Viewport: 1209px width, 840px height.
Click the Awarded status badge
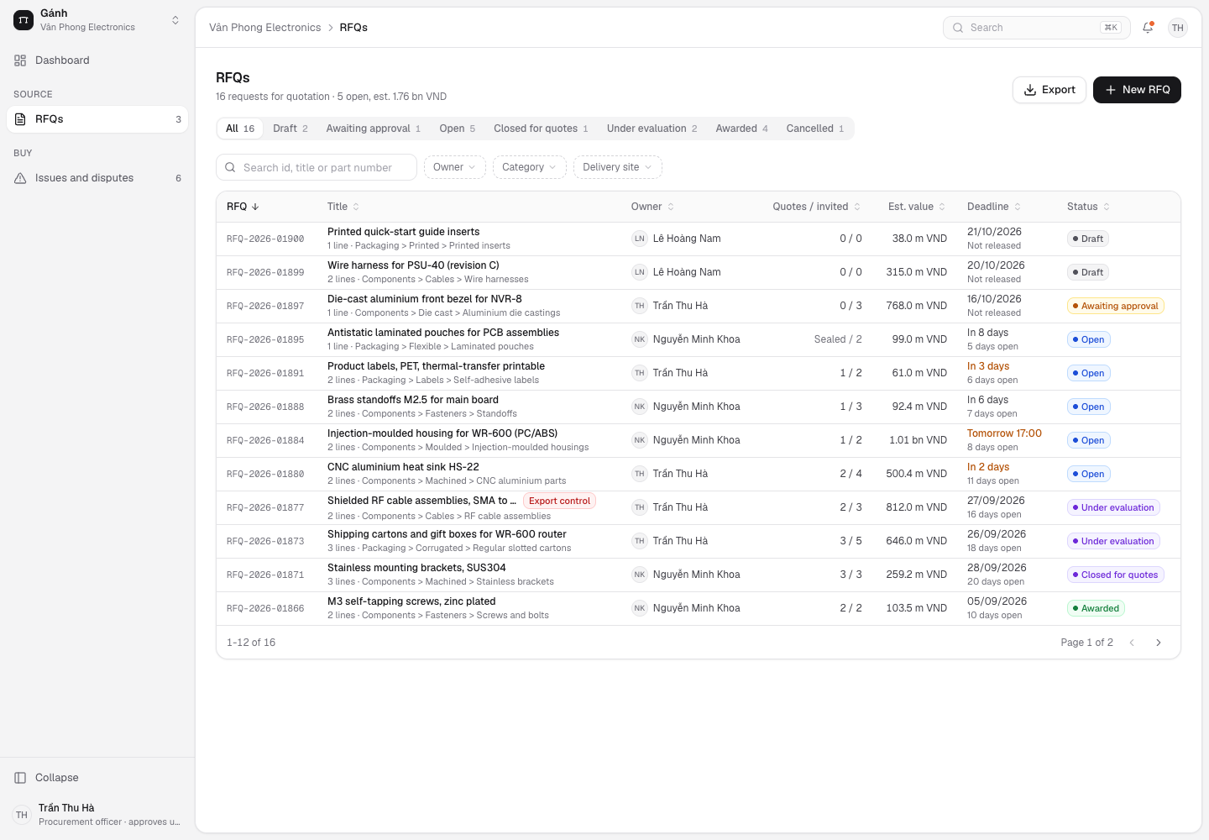click(x=1096, y=608)
